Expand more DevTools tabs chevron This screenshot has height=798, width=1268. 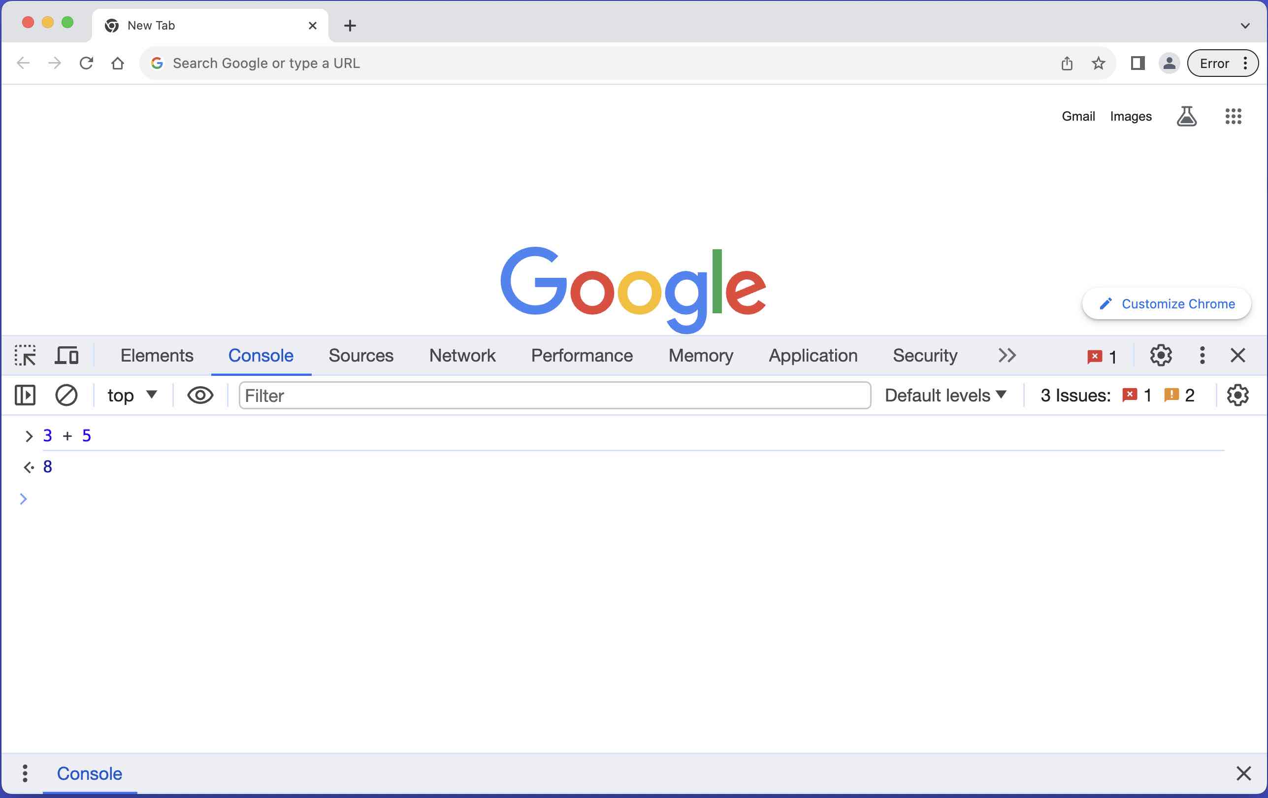click(1007, 356)
